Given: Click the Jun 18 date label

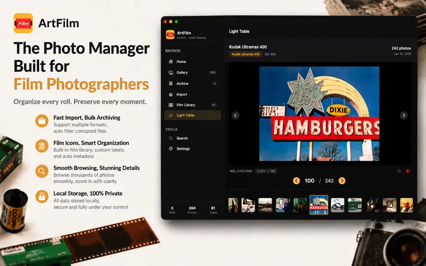Looking at the screenshot, I should point(402,54).
